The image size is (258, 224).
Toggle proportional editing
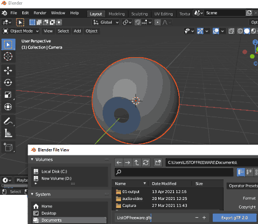(x=158, y=22)
